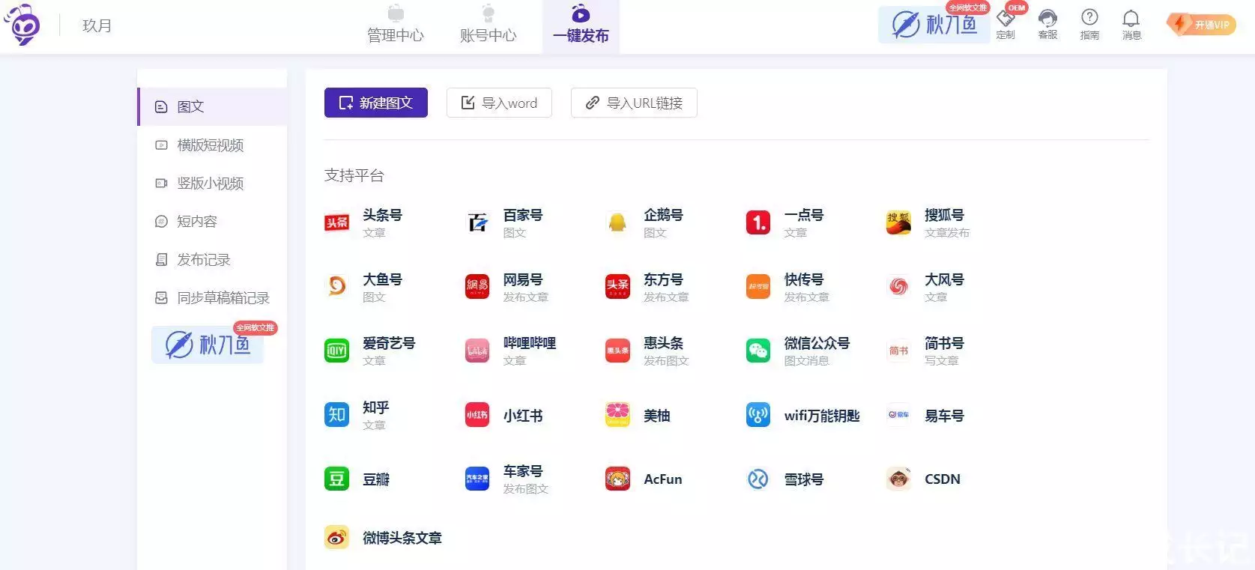Screen dimensions: 1255x570
Task: Click the 新建图文 button
Action: (376, 103)
